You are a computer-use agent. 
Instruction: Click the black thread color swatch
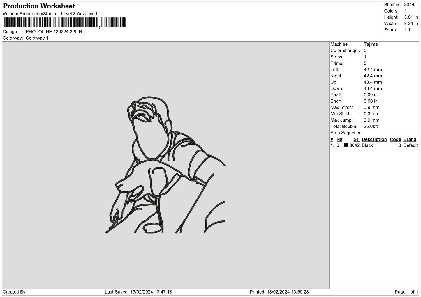[346, 145]
